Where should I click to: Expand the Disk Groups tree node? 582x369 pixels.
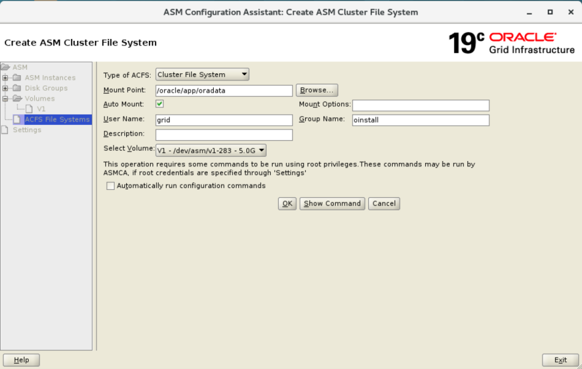tap(5, 87)
